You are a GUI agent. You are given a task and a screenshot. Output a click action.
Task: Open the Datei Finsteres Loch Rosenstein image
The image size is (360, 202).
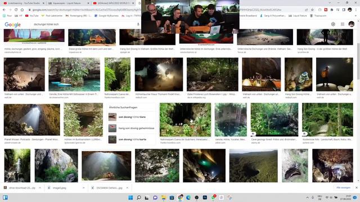coord(213,75)
